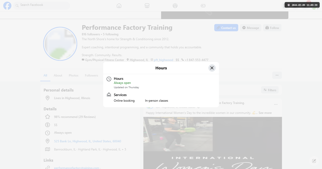
Task: Click Highwood, IL location text in header
Action: (139, 60)
